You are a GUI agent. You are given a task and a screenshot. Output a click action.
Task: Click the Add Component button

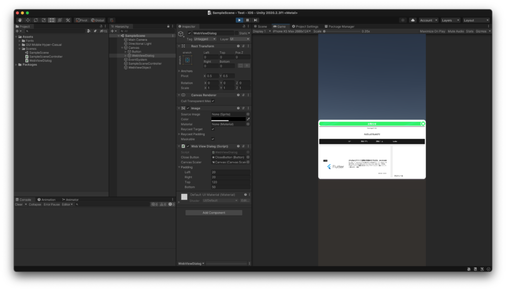click(x=213, y=212)
